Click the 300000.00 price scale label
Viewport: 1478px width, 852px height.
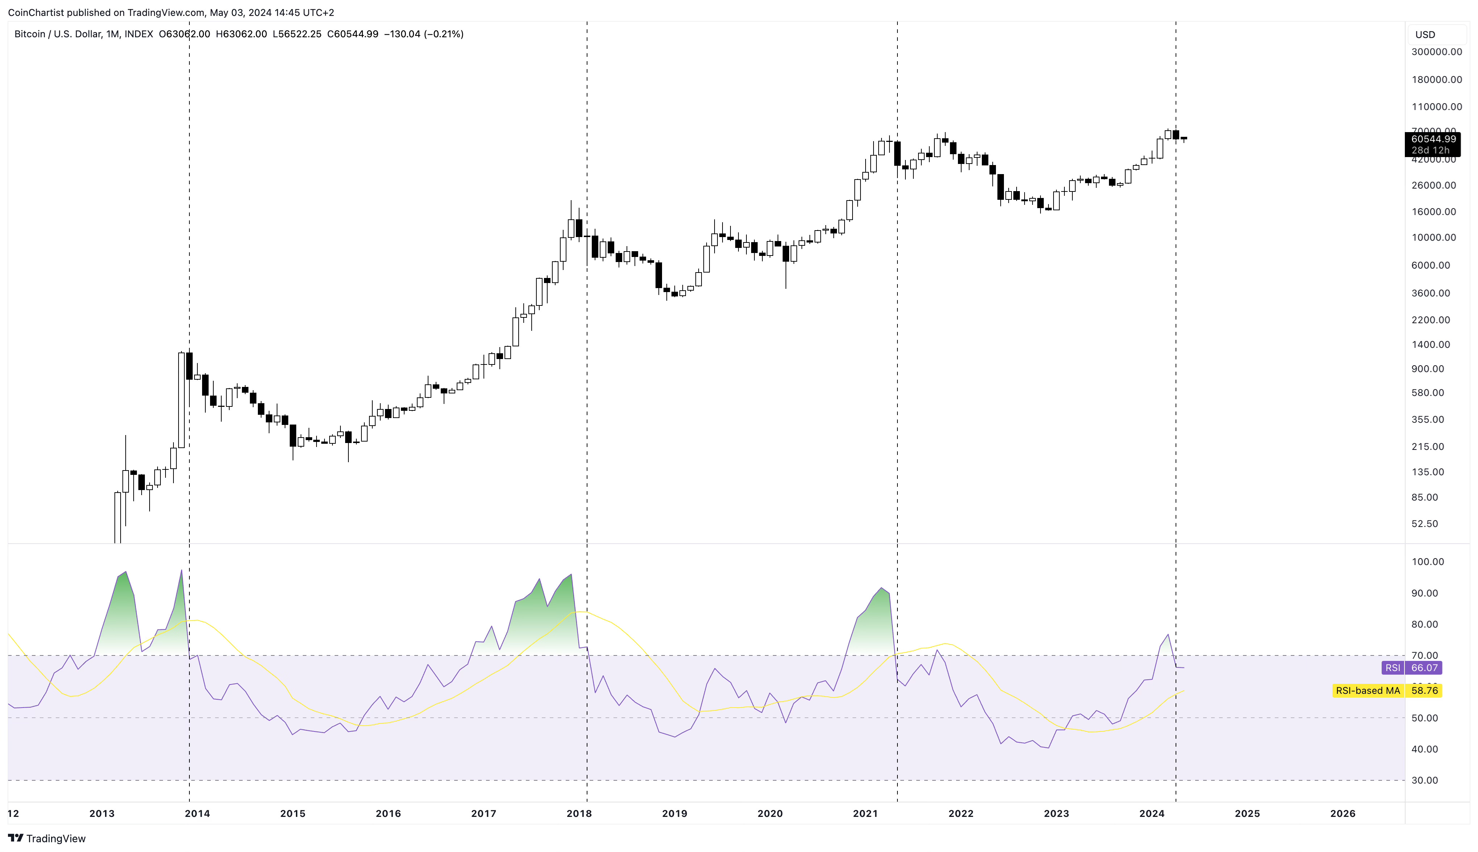coord(1436,51)
